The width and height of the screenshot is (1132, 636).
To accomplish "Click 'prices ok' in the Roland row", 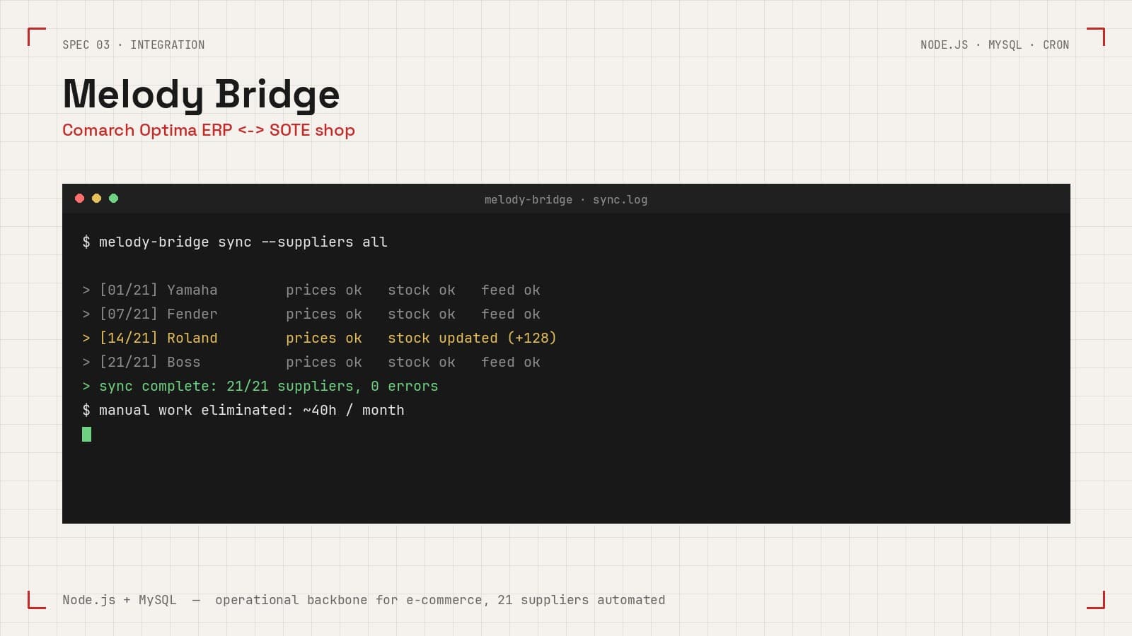I will (x=324, y=338).
